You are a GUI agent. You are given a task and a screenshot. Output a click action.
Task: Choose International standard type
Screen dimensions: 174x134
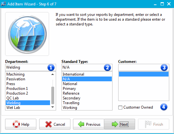click(87, 74)
